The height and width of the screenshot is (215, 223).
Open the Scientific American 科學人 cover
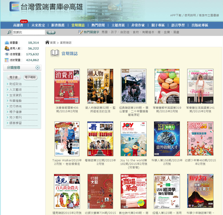pyautogui.click(x=167, y=139)
